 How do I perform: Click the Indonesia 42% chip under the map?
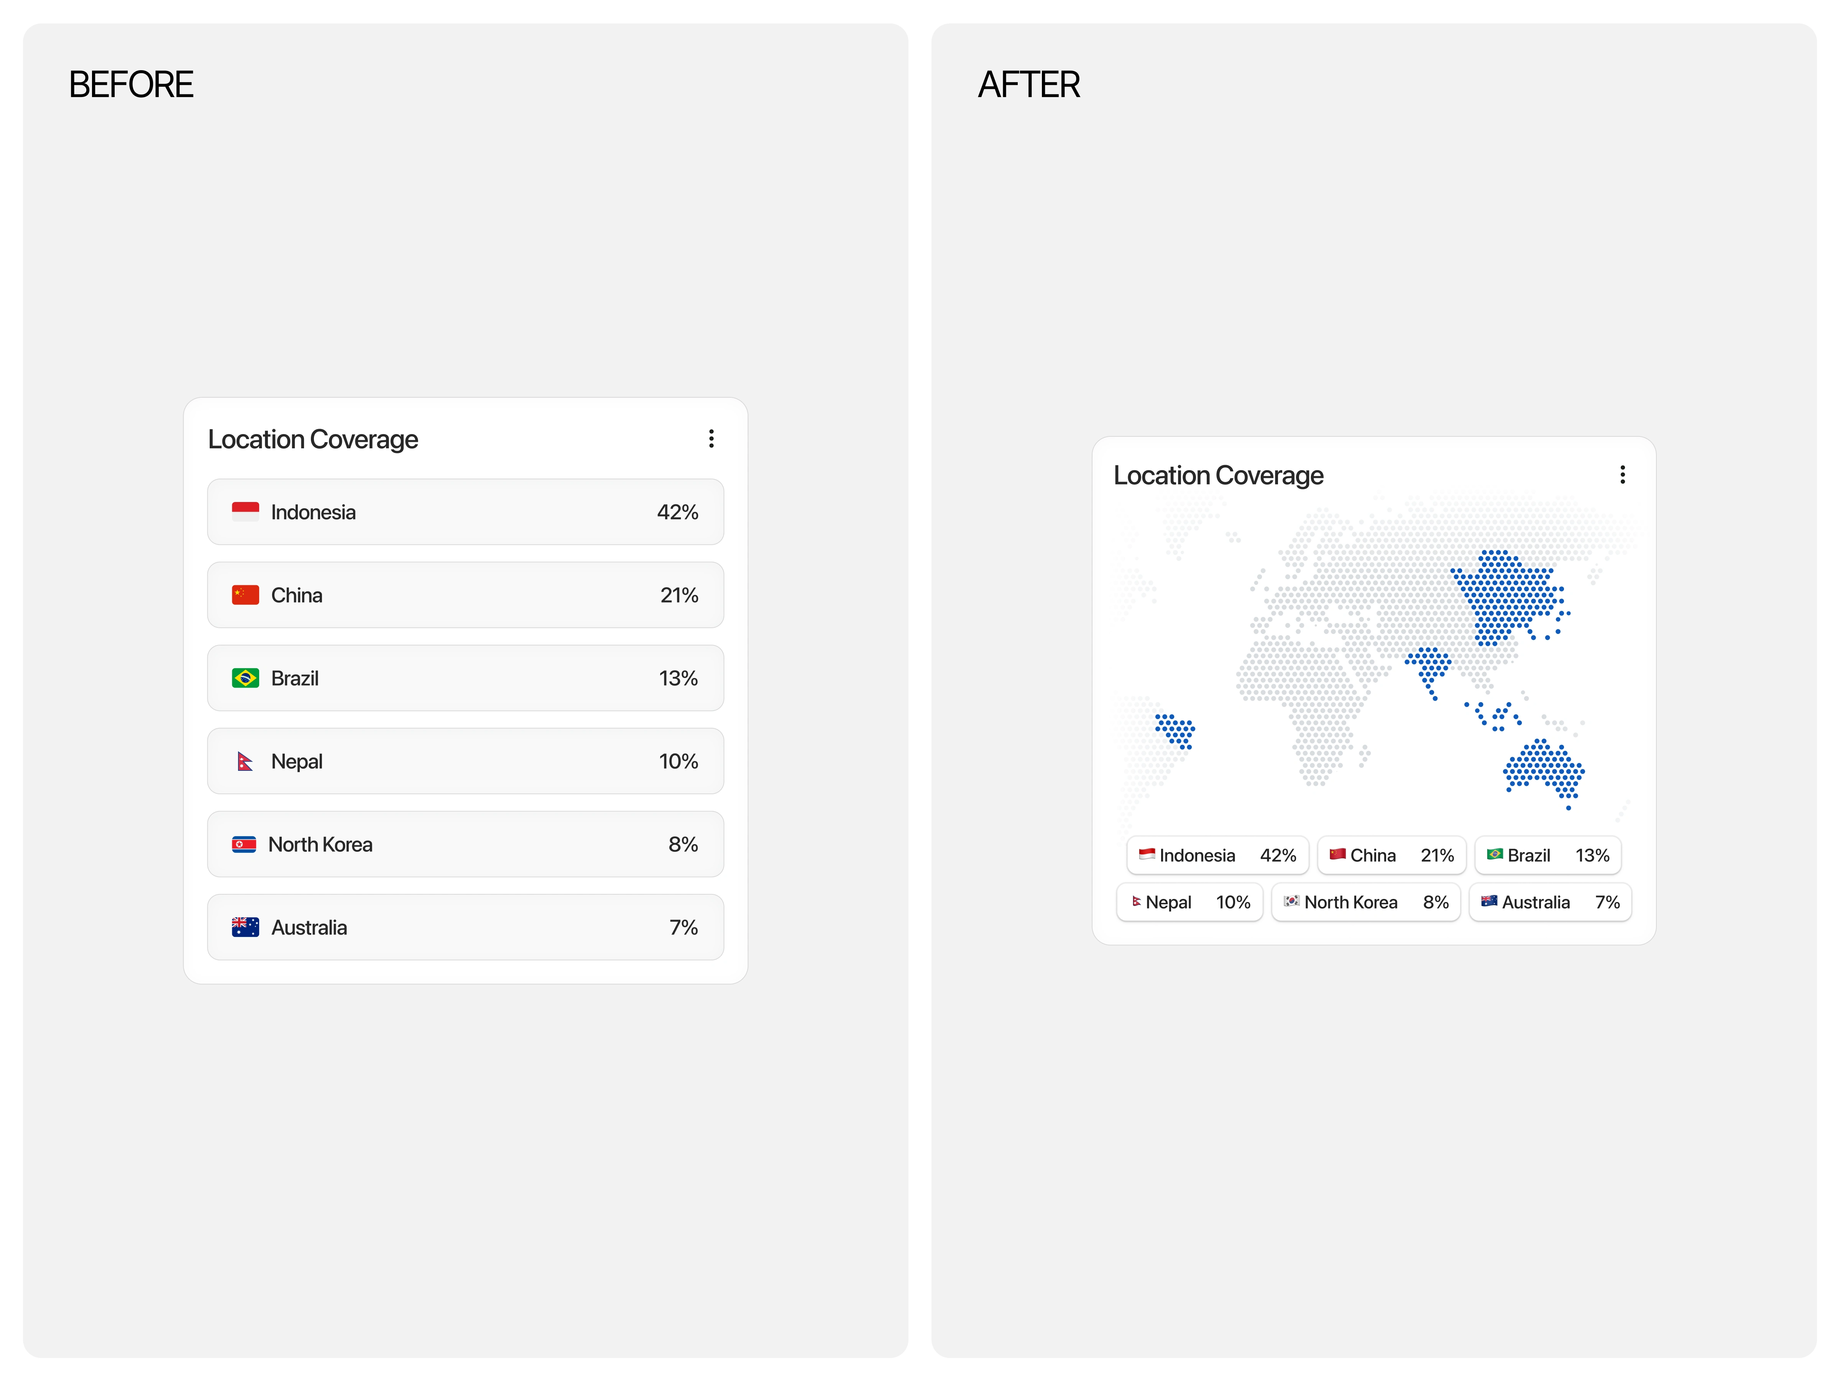[x=1218, y=856]
